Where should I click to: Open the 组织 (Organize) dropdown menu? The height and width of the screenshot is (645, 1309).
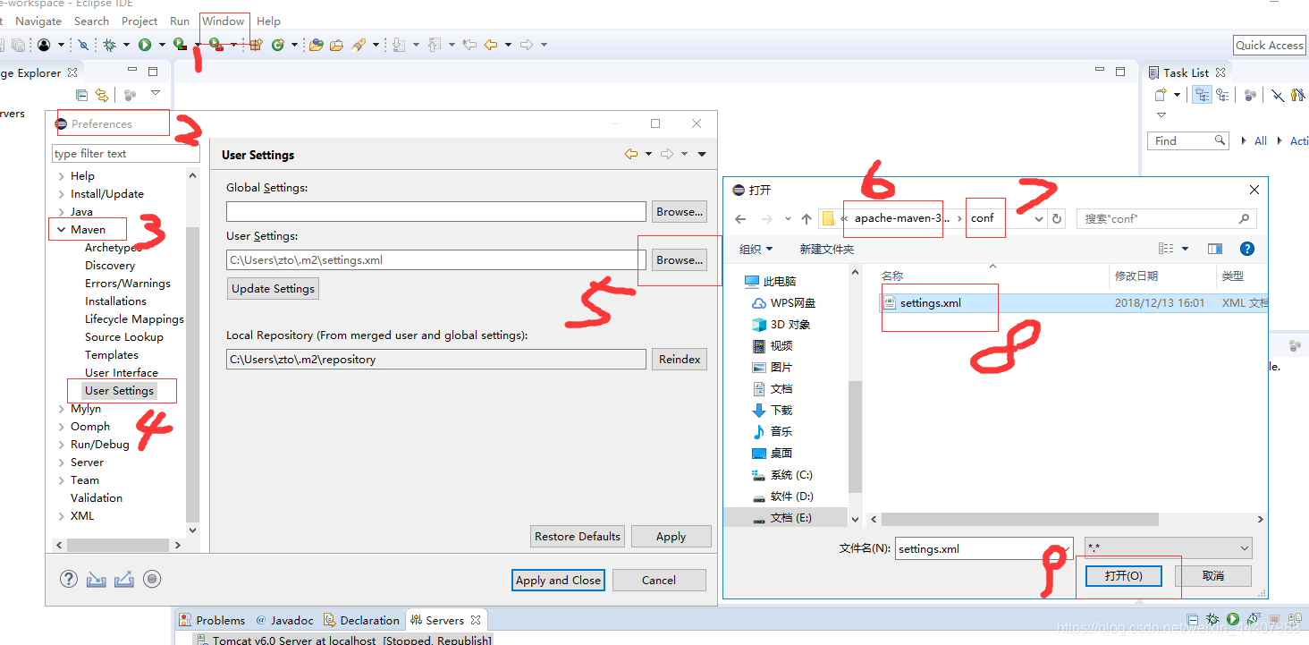(756, 249)
